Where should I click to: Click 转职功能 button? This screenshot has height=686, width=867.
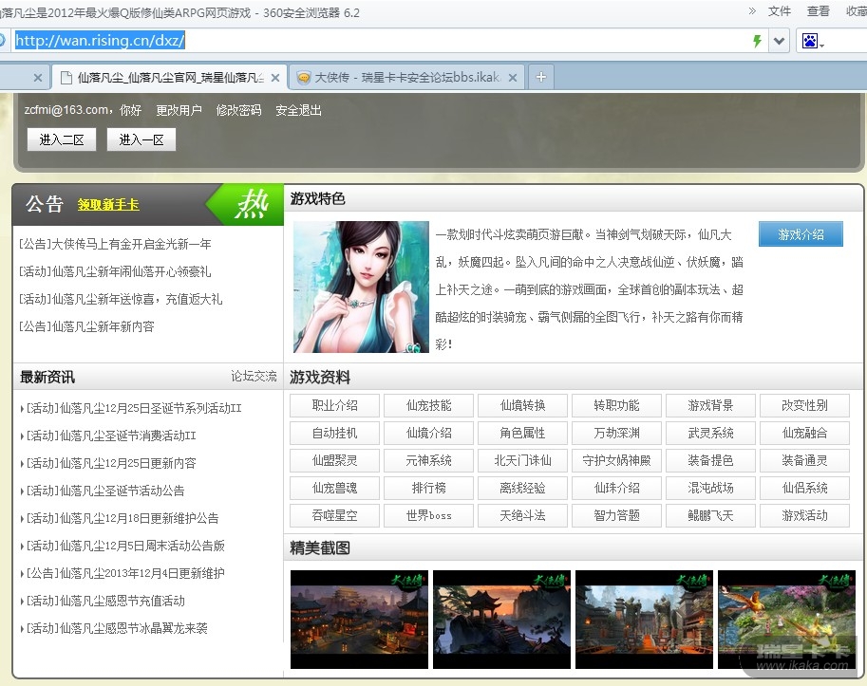pyautogui.click(x=616, y=405)
